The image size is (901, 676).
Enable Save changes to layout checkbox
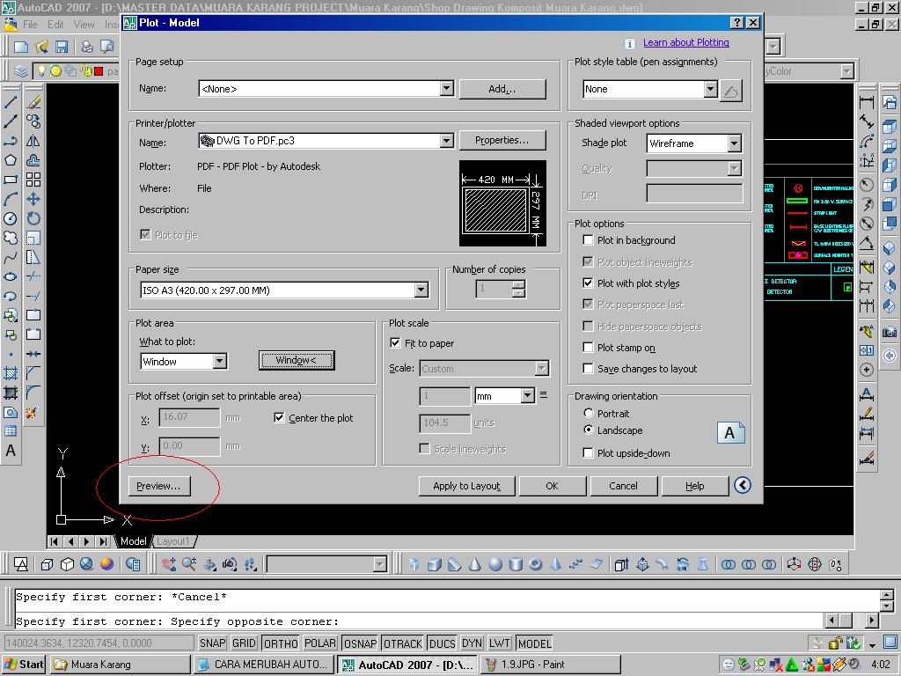(588, 369)
